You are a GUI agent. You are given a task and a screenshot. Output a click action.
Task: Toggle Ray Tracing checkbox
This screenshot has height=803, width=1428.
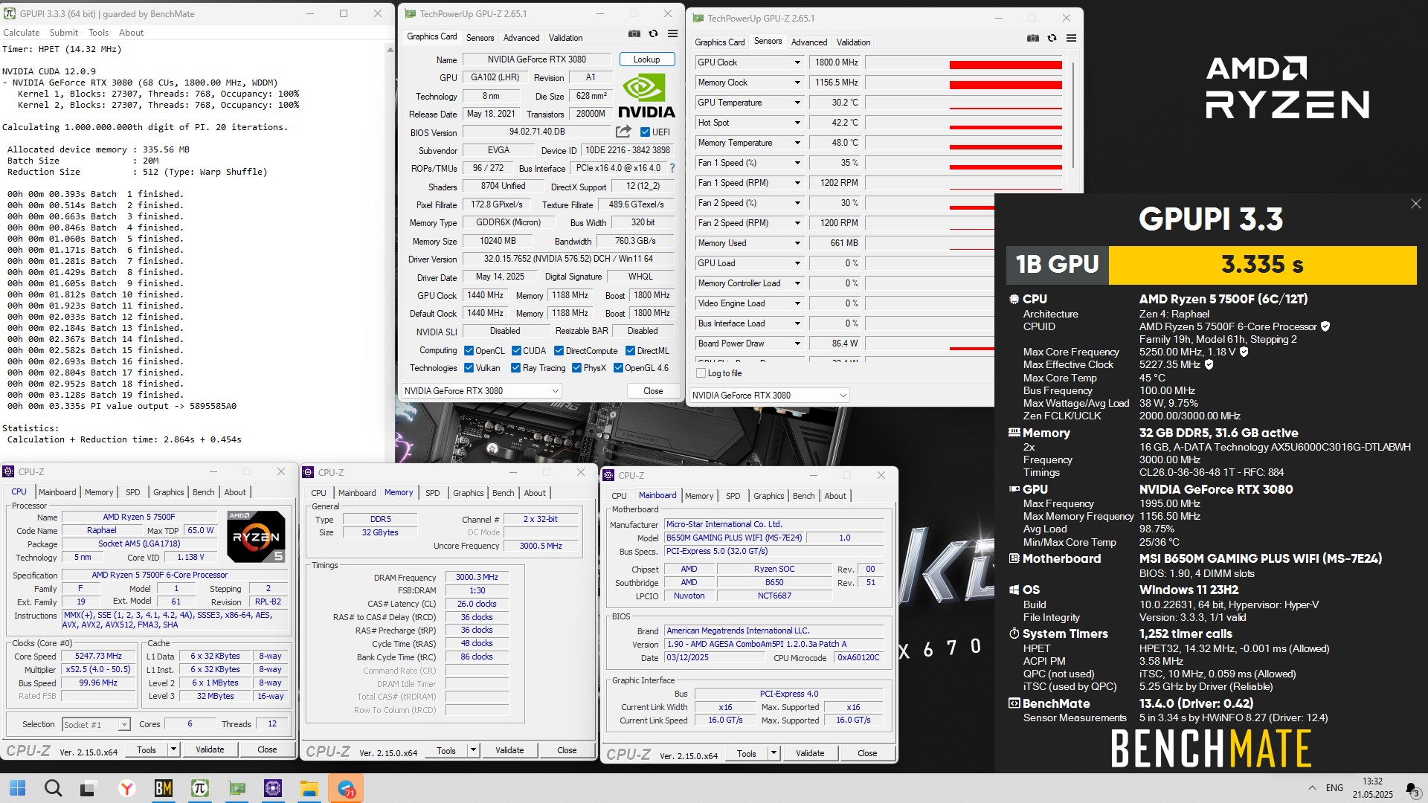[x=515, y=368]
